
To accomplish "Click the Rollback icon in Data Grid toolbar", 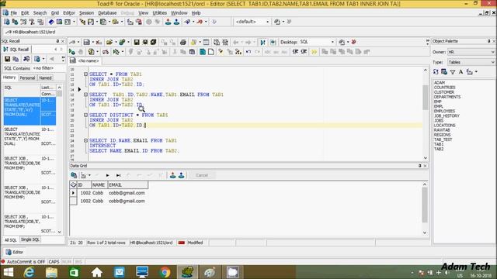I will click(181, 175).
